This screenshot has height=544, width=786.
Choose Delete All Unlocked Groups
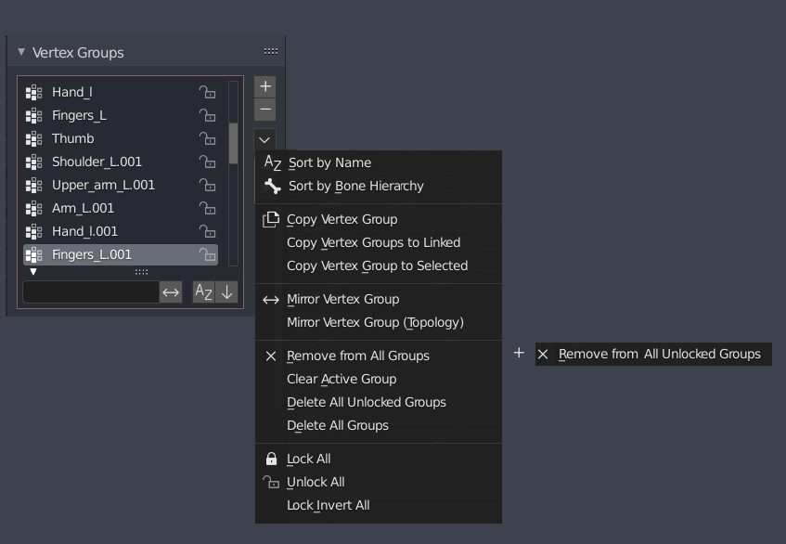367,402
